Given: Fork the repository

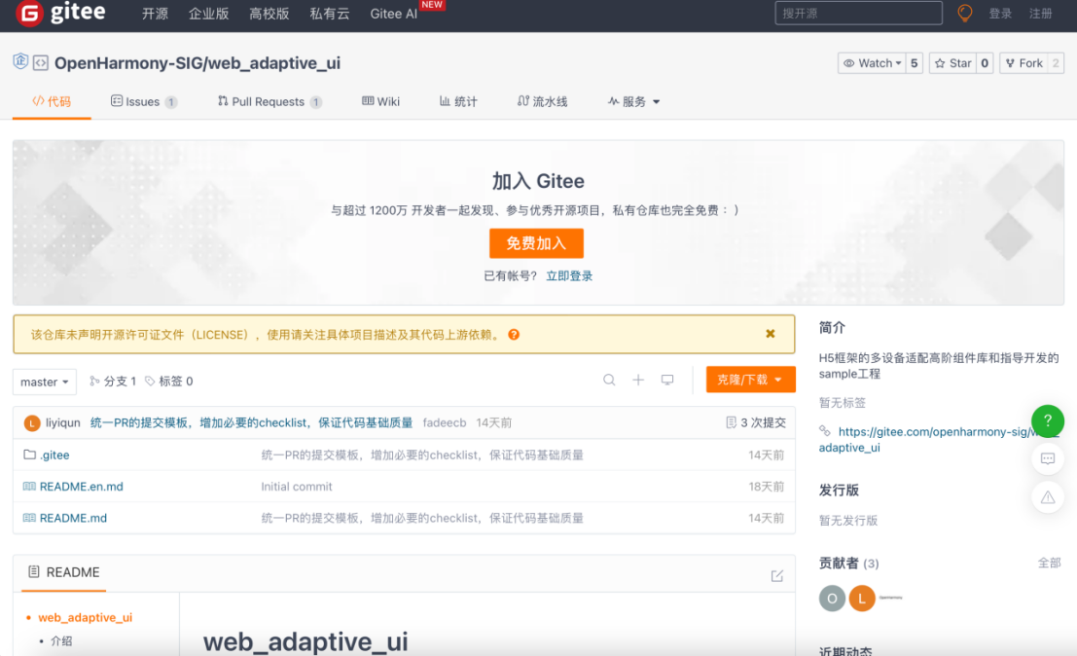Looking at the screenshot, I should point(1023,63).
